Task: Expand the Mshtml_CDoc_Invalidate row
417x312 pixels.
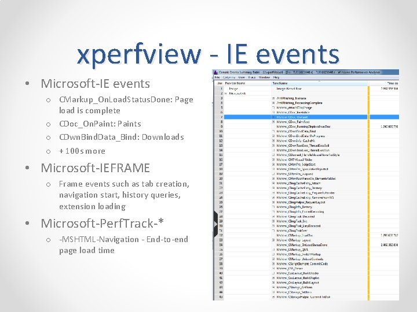Action: coord(273,113)
